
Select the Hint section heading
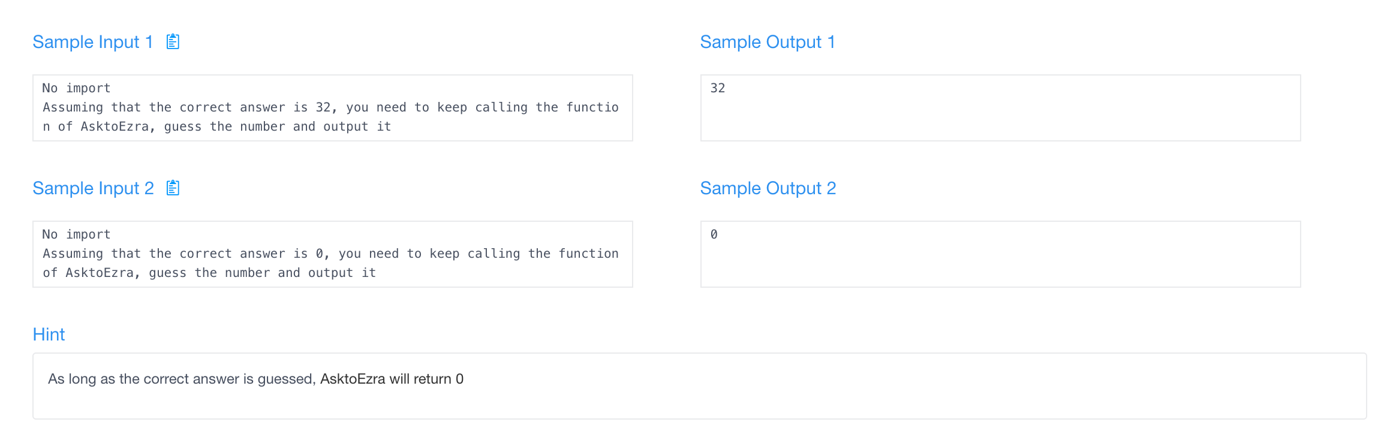[x=49, y=334]
